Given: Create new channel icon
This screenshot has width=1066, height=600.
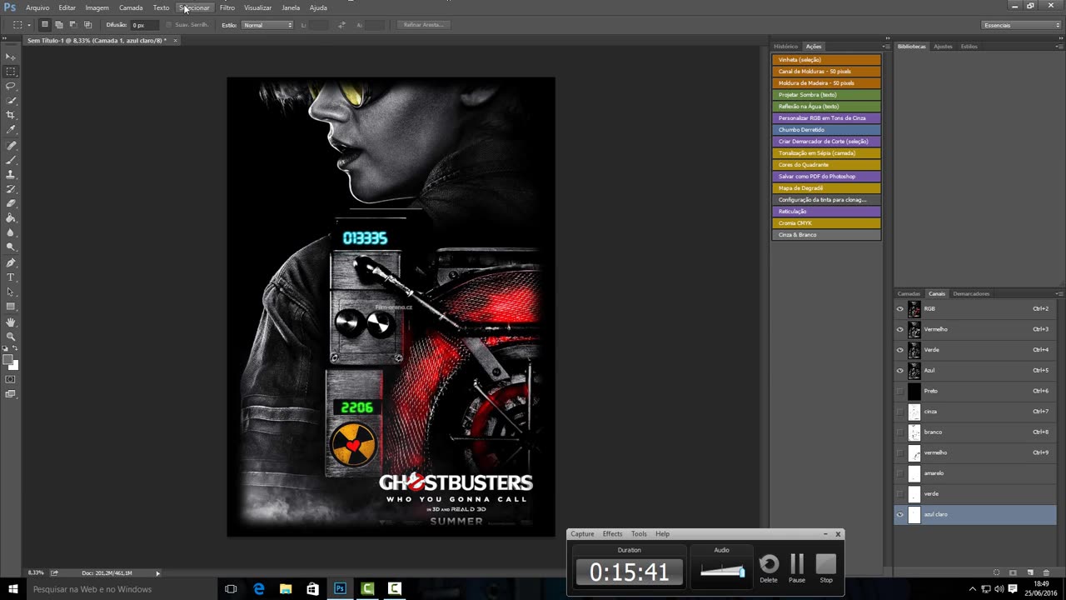Looking at the screenshot, I should pyautogui.click(x=1030, y=572).
